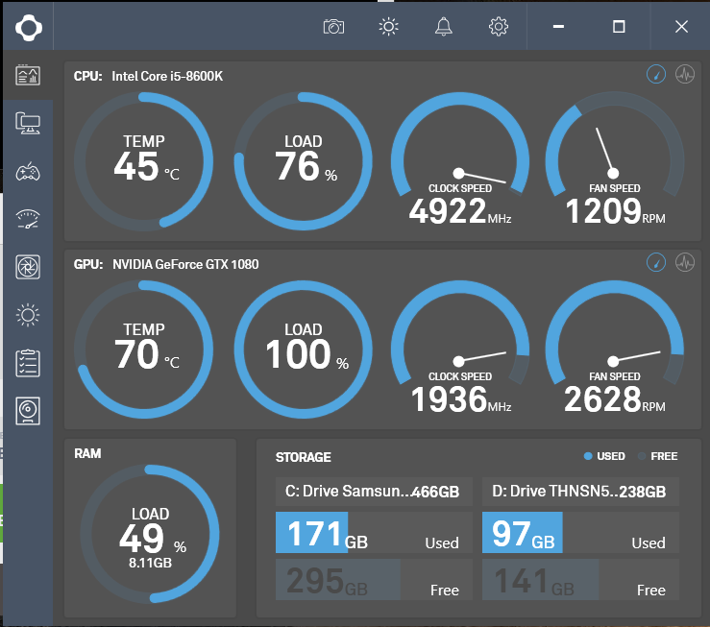Open the fan tuning sidebar icon

pos(28,267)
